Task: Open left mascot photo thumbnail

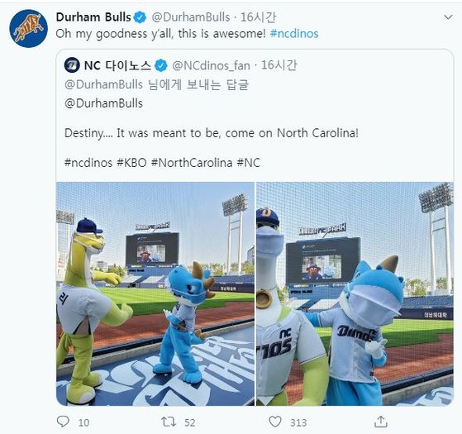Action: tap(155, 293)
